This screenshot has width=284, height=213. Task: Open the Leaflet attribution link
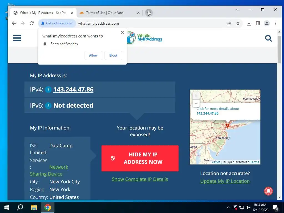215,162
